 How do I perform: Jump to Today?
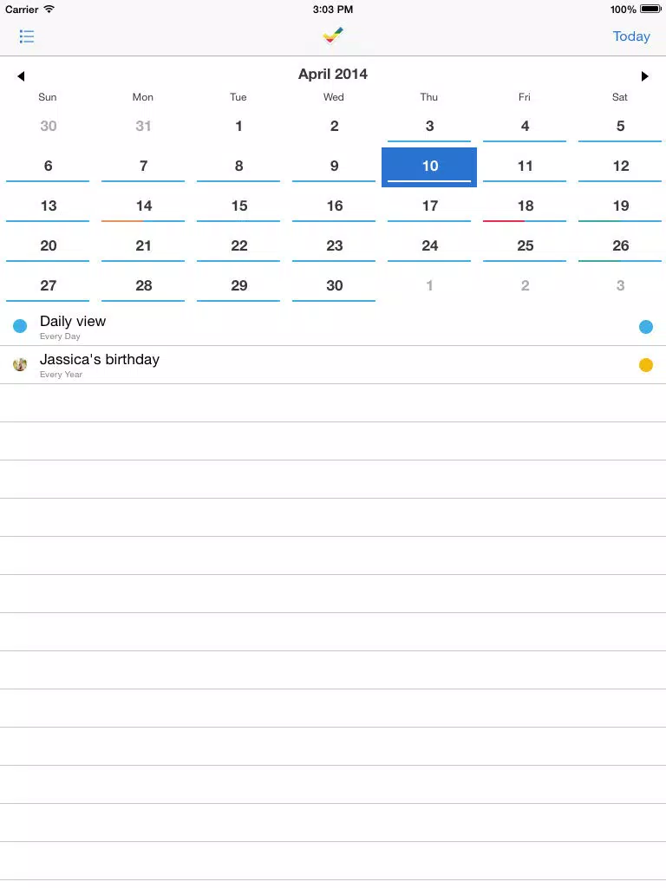[631, 36]
